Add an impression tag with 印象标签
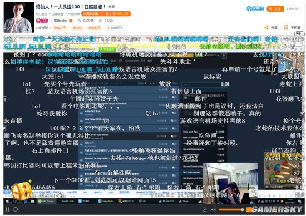 [x=115, y=28]
